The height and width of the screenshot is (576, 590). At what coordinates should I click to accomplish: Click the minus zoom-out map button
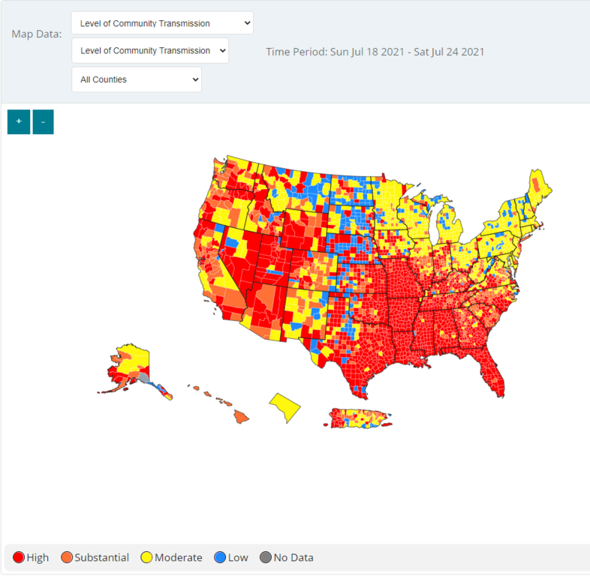coord(43,121)
